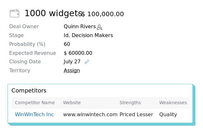Screen dimensions: 203x133
Task: Click www.winwintech.com website cell
Action: (x=90, y=115)
